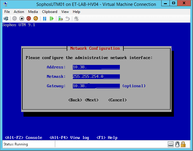This screenshot has width=193, height=151.
Task: Open the File menu
Action: point(7,12)
